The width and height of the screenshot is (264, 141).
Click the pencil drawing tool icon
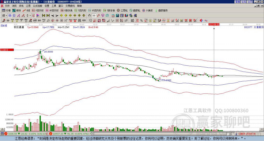point(4,21)
